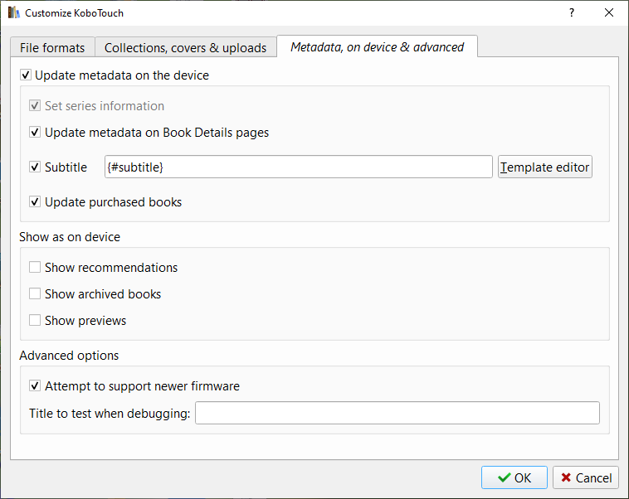Image resolution: width=629 pixels, height=499 pixels.
Task: Click the calibre books icon in title bar
Action: 12,13
